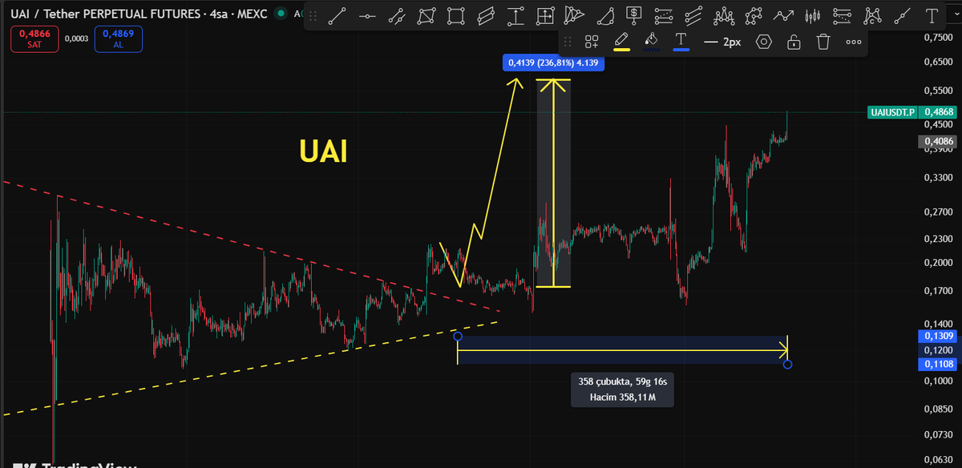Select the Head and Shoulders pattern tool
Screen dimensions: 962x468
coord(724,15)
